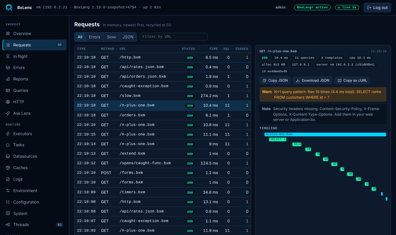This screenshot has width=396, height=235.
Task: Click the Requests sidebar list icon
Action: tap(8, 45)
